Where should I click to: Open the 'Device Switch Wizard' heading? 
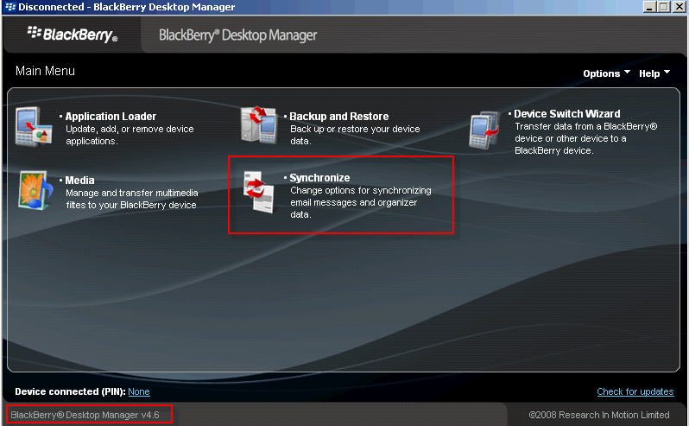[567, 114]
